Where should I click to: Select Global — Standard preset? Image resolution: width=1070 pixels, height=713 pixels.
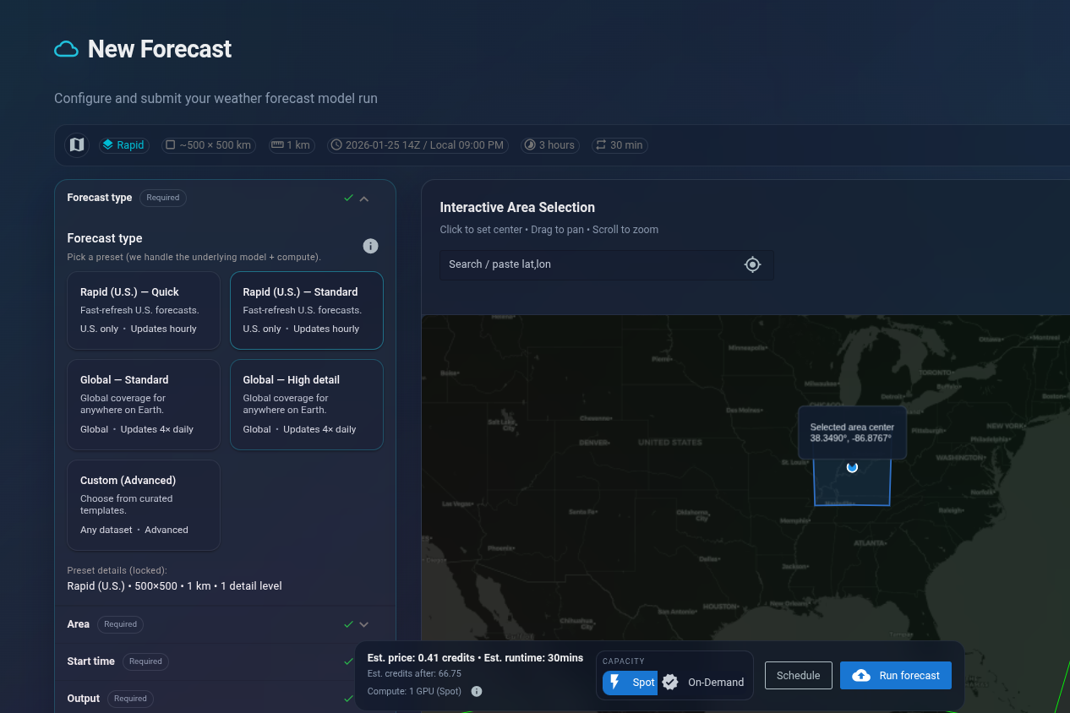pos(144,405)
